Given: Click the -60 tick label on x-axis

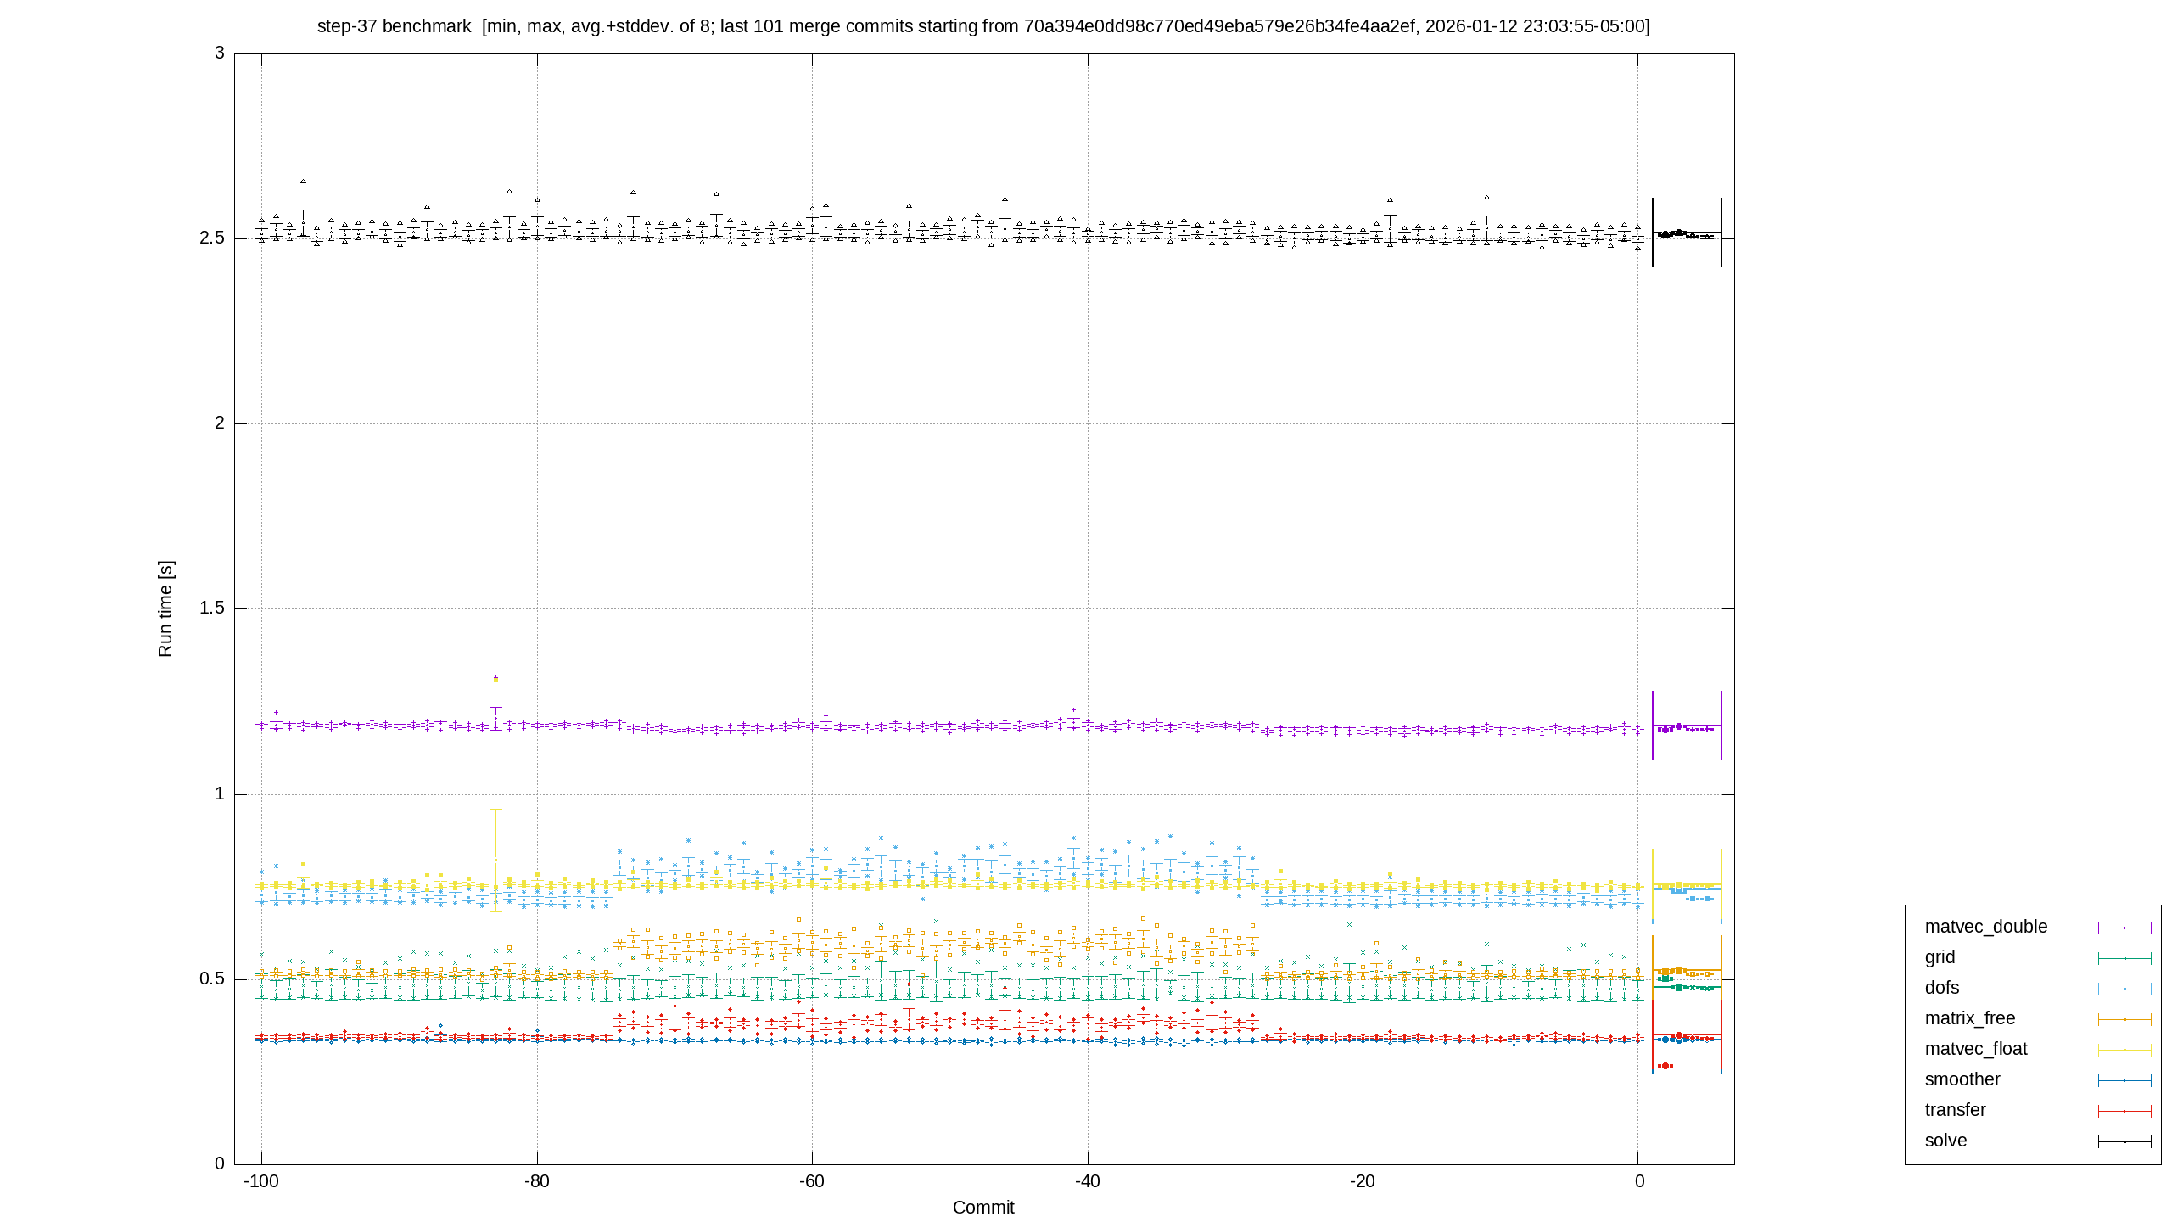Looking at the screenshot, I should [x=812, y=1181].
